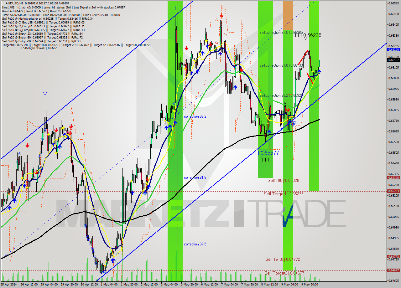
Task: Click the '7 May 04:00' time axis label
Action: tap(229, 285)
